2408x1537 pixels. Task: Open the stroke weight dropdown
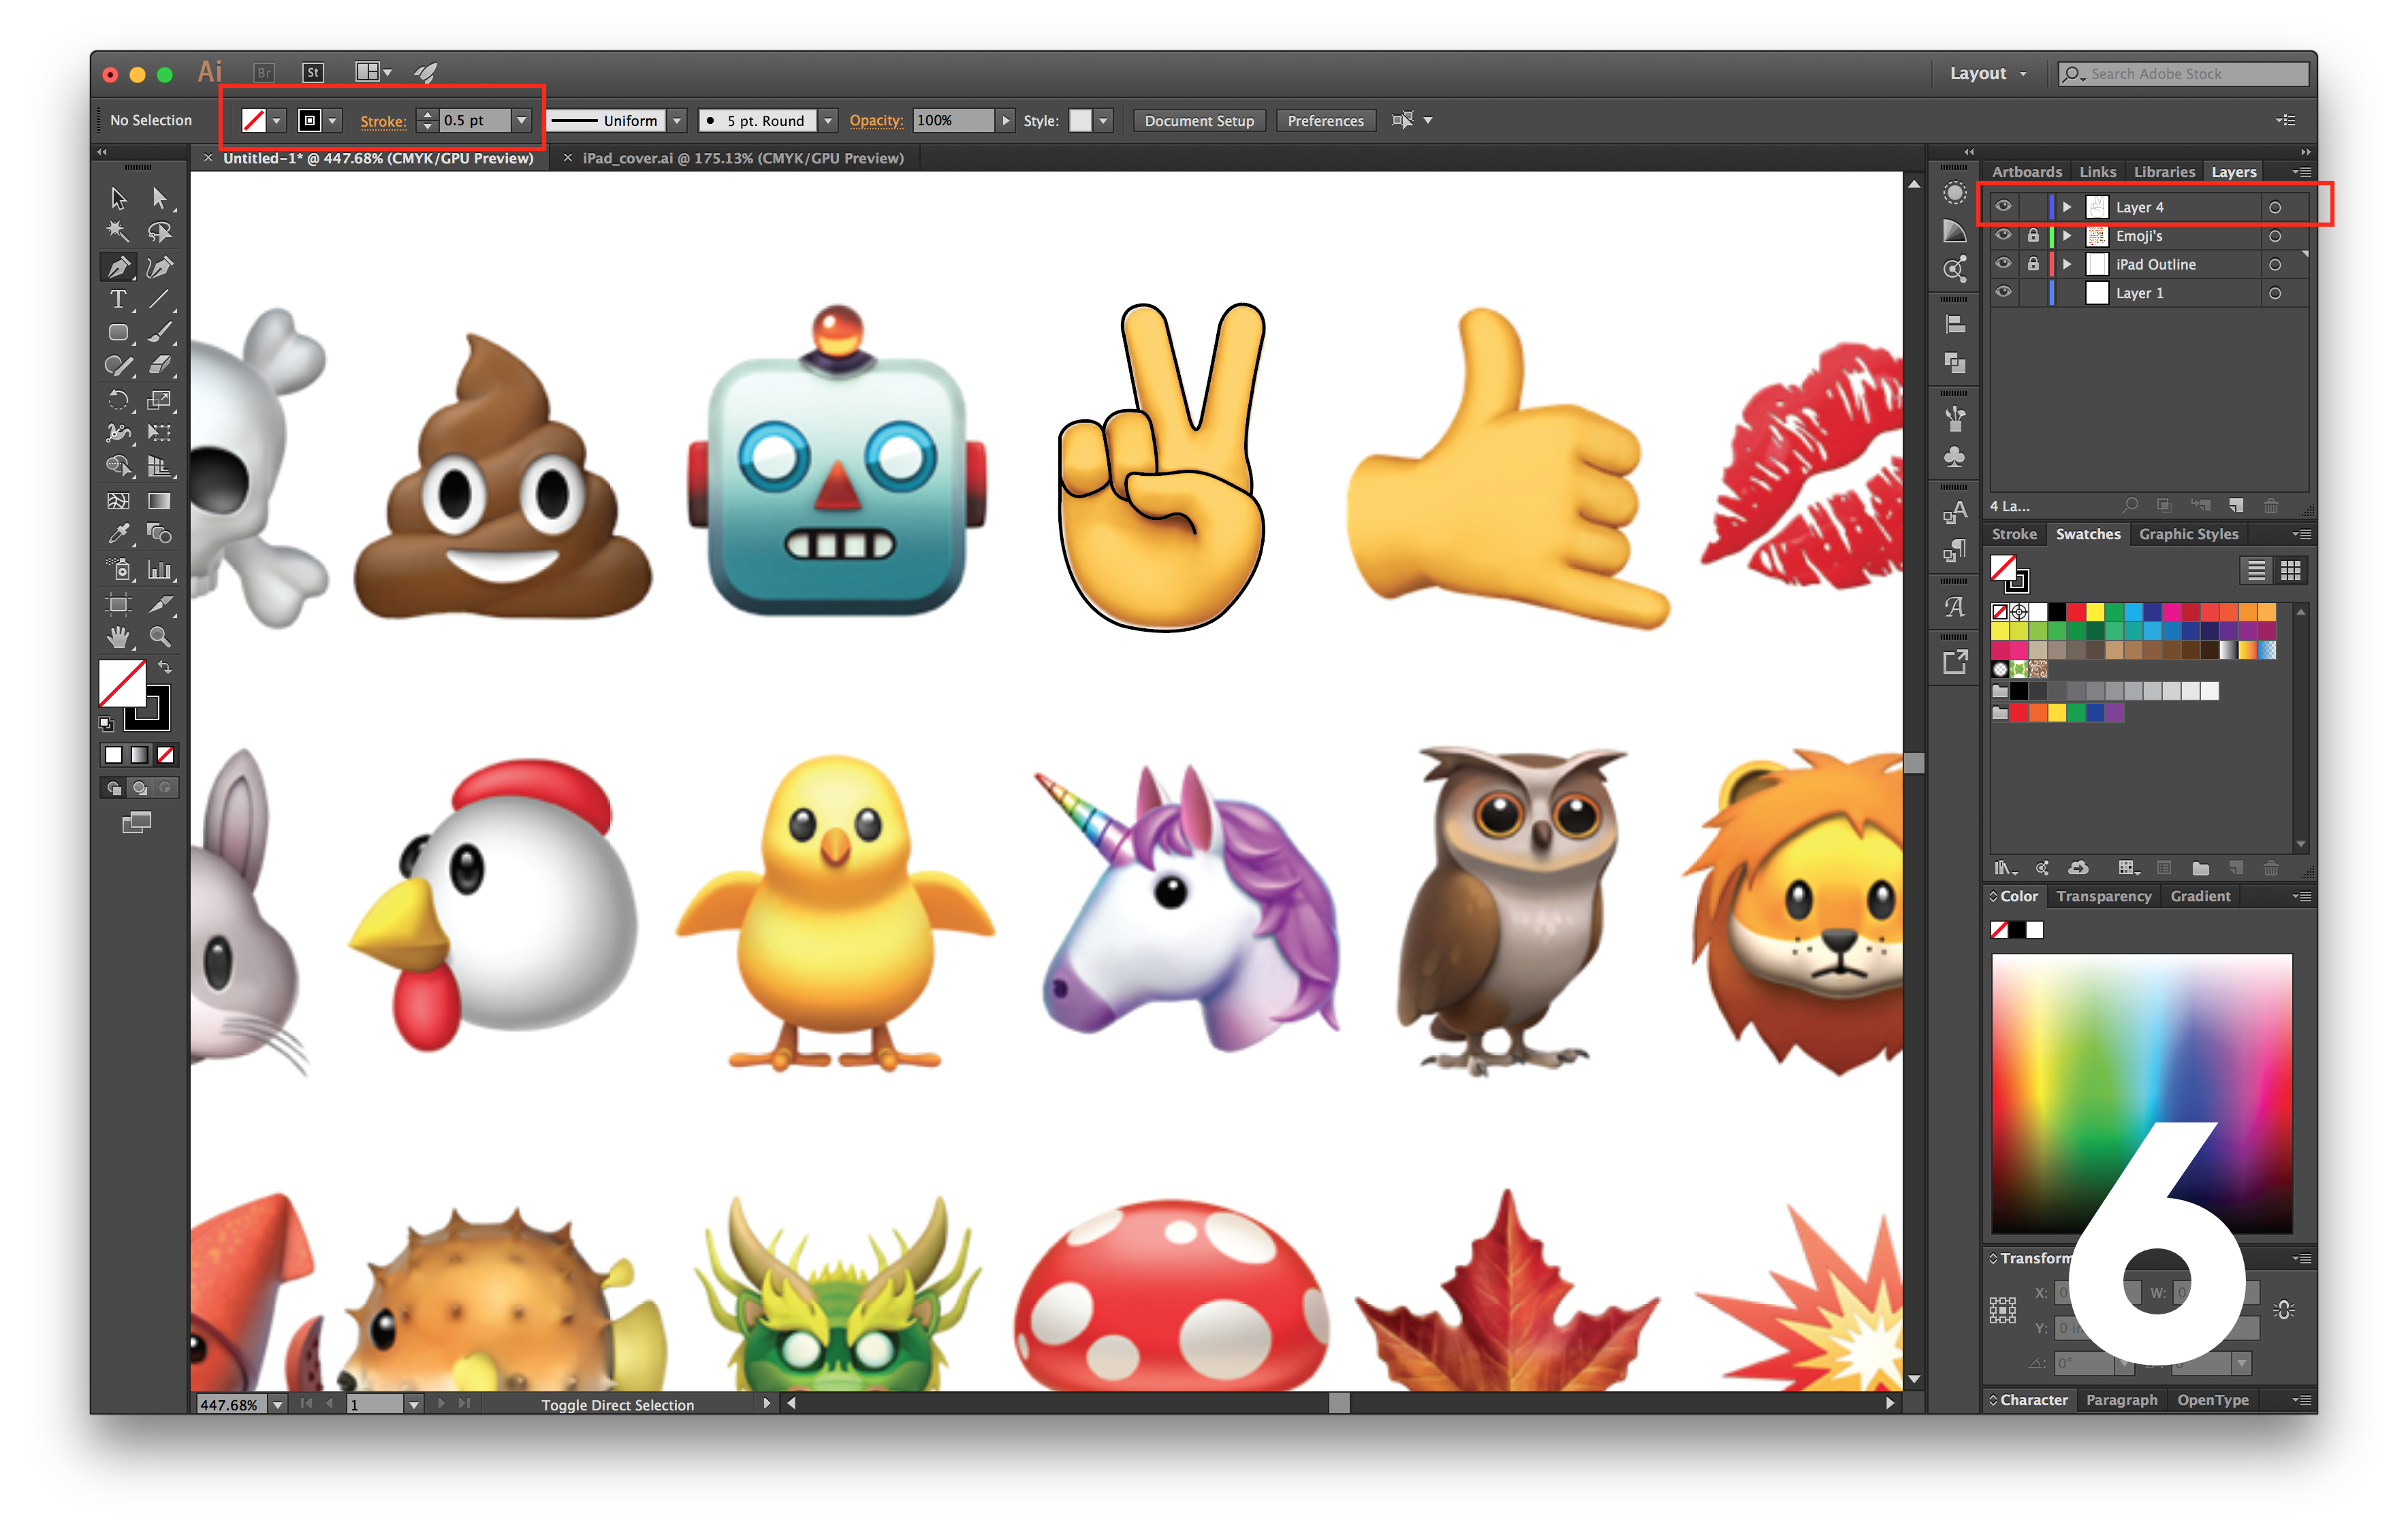521,120
